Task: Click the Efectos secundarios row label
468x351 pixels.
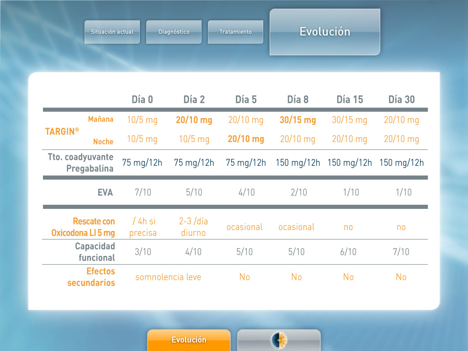Action: coord(91,277)
